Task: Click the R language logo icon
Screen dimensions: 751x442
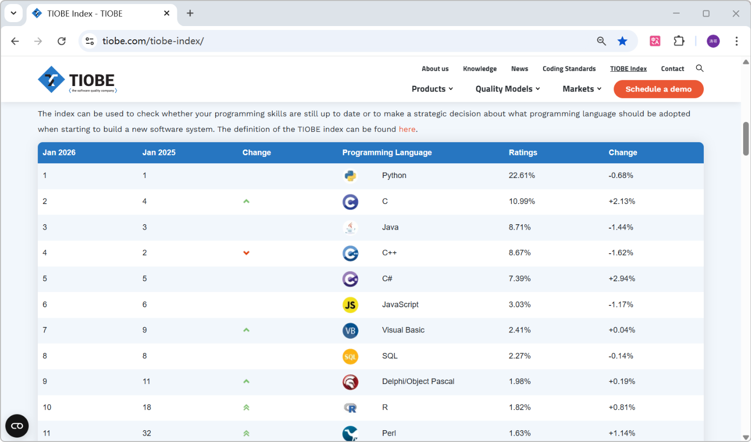Action: click(350, 408)
